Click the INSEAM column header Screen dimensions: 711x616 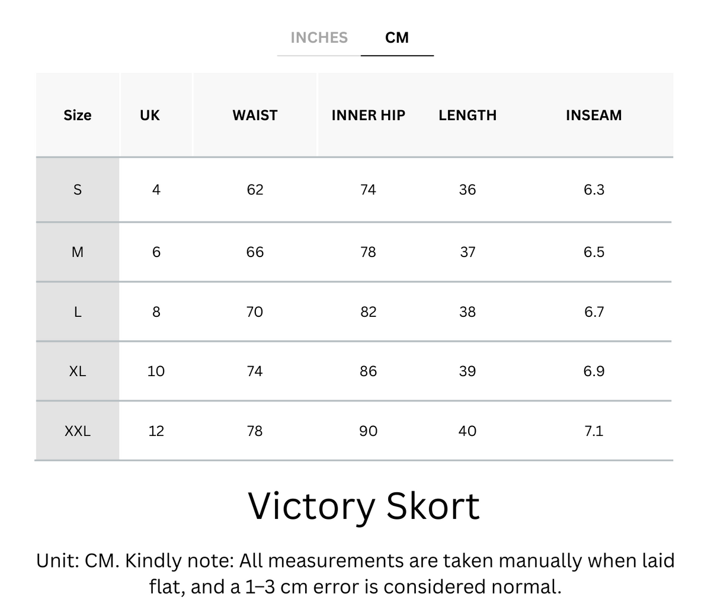[594, 115]
